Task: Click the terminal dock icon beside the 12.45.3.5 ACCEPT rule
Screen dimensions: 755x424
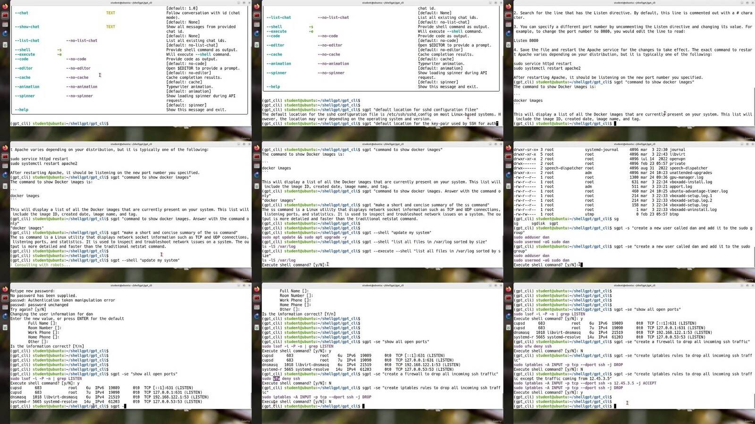Action: coord(509,298)
